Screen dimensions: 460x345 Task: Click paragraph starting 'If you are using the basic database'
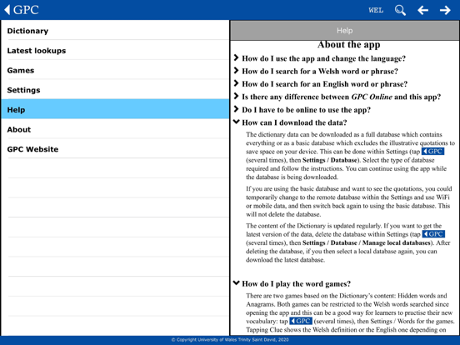[348, 202]
